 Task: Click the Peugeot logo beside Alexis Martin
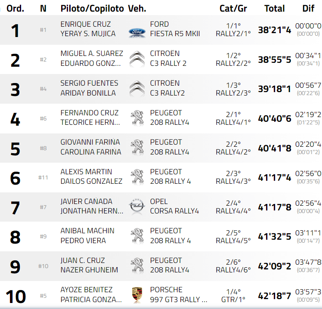[137, 177]
